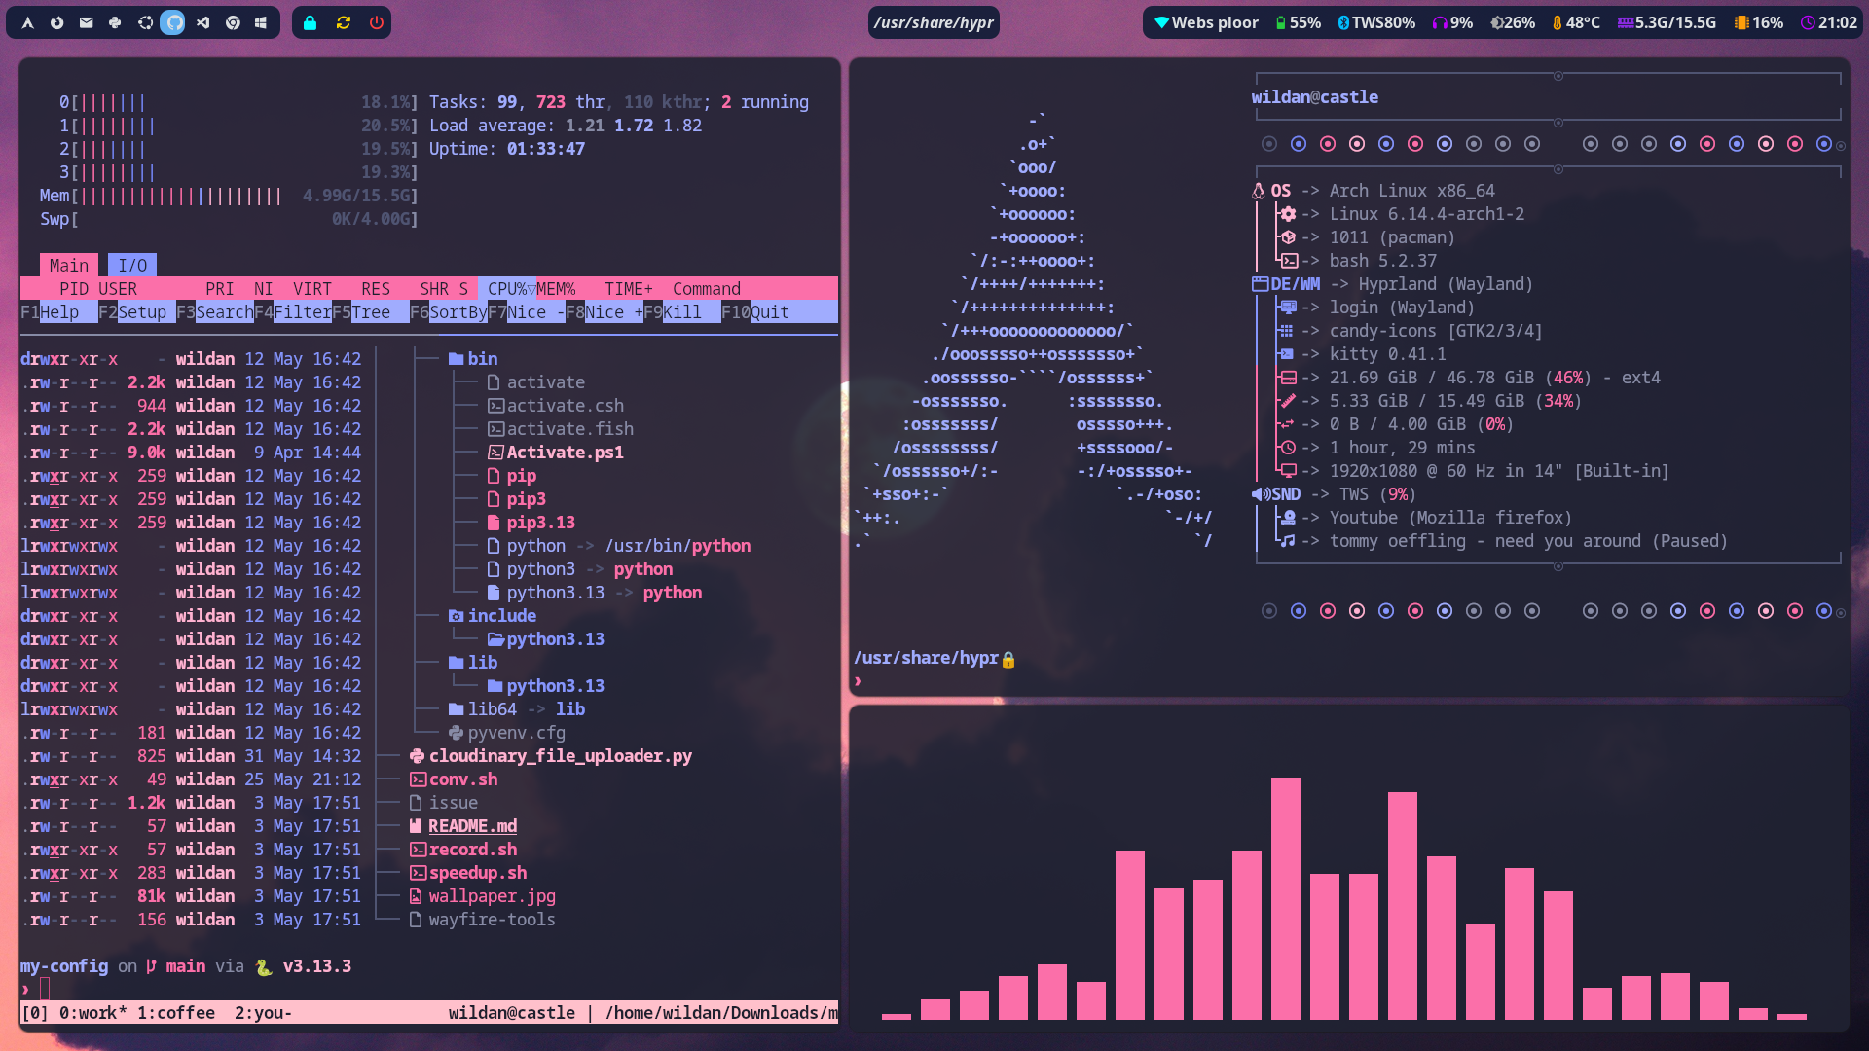Click the include folder in file tree
The width and height of the screenshot is (1869, 1051).
[x=493, y=616]
